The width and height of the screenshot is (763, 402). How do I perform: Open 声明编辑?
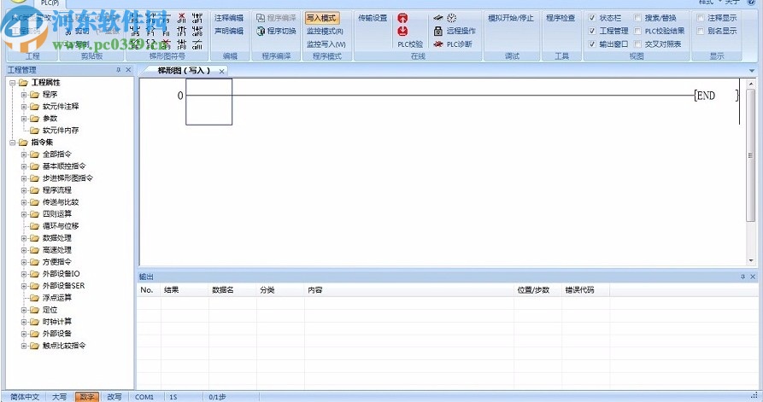(x=229, y=31)
